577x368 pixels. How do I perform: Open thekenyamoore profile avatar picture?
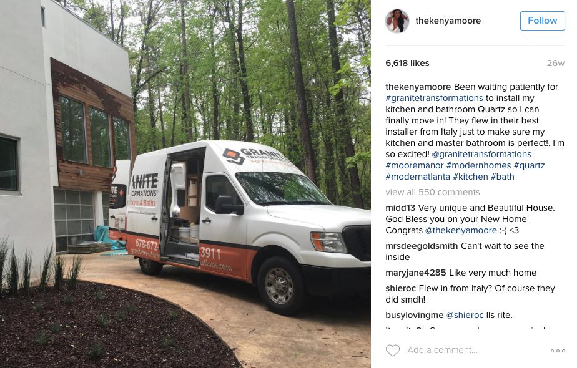click(397, 21)
